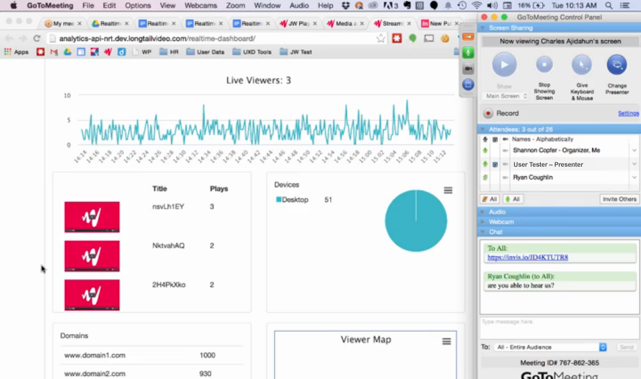Viewport: 641px width, 379px height.
Task: Open the Webcams menu in menu bar
Action: [201, 6]
